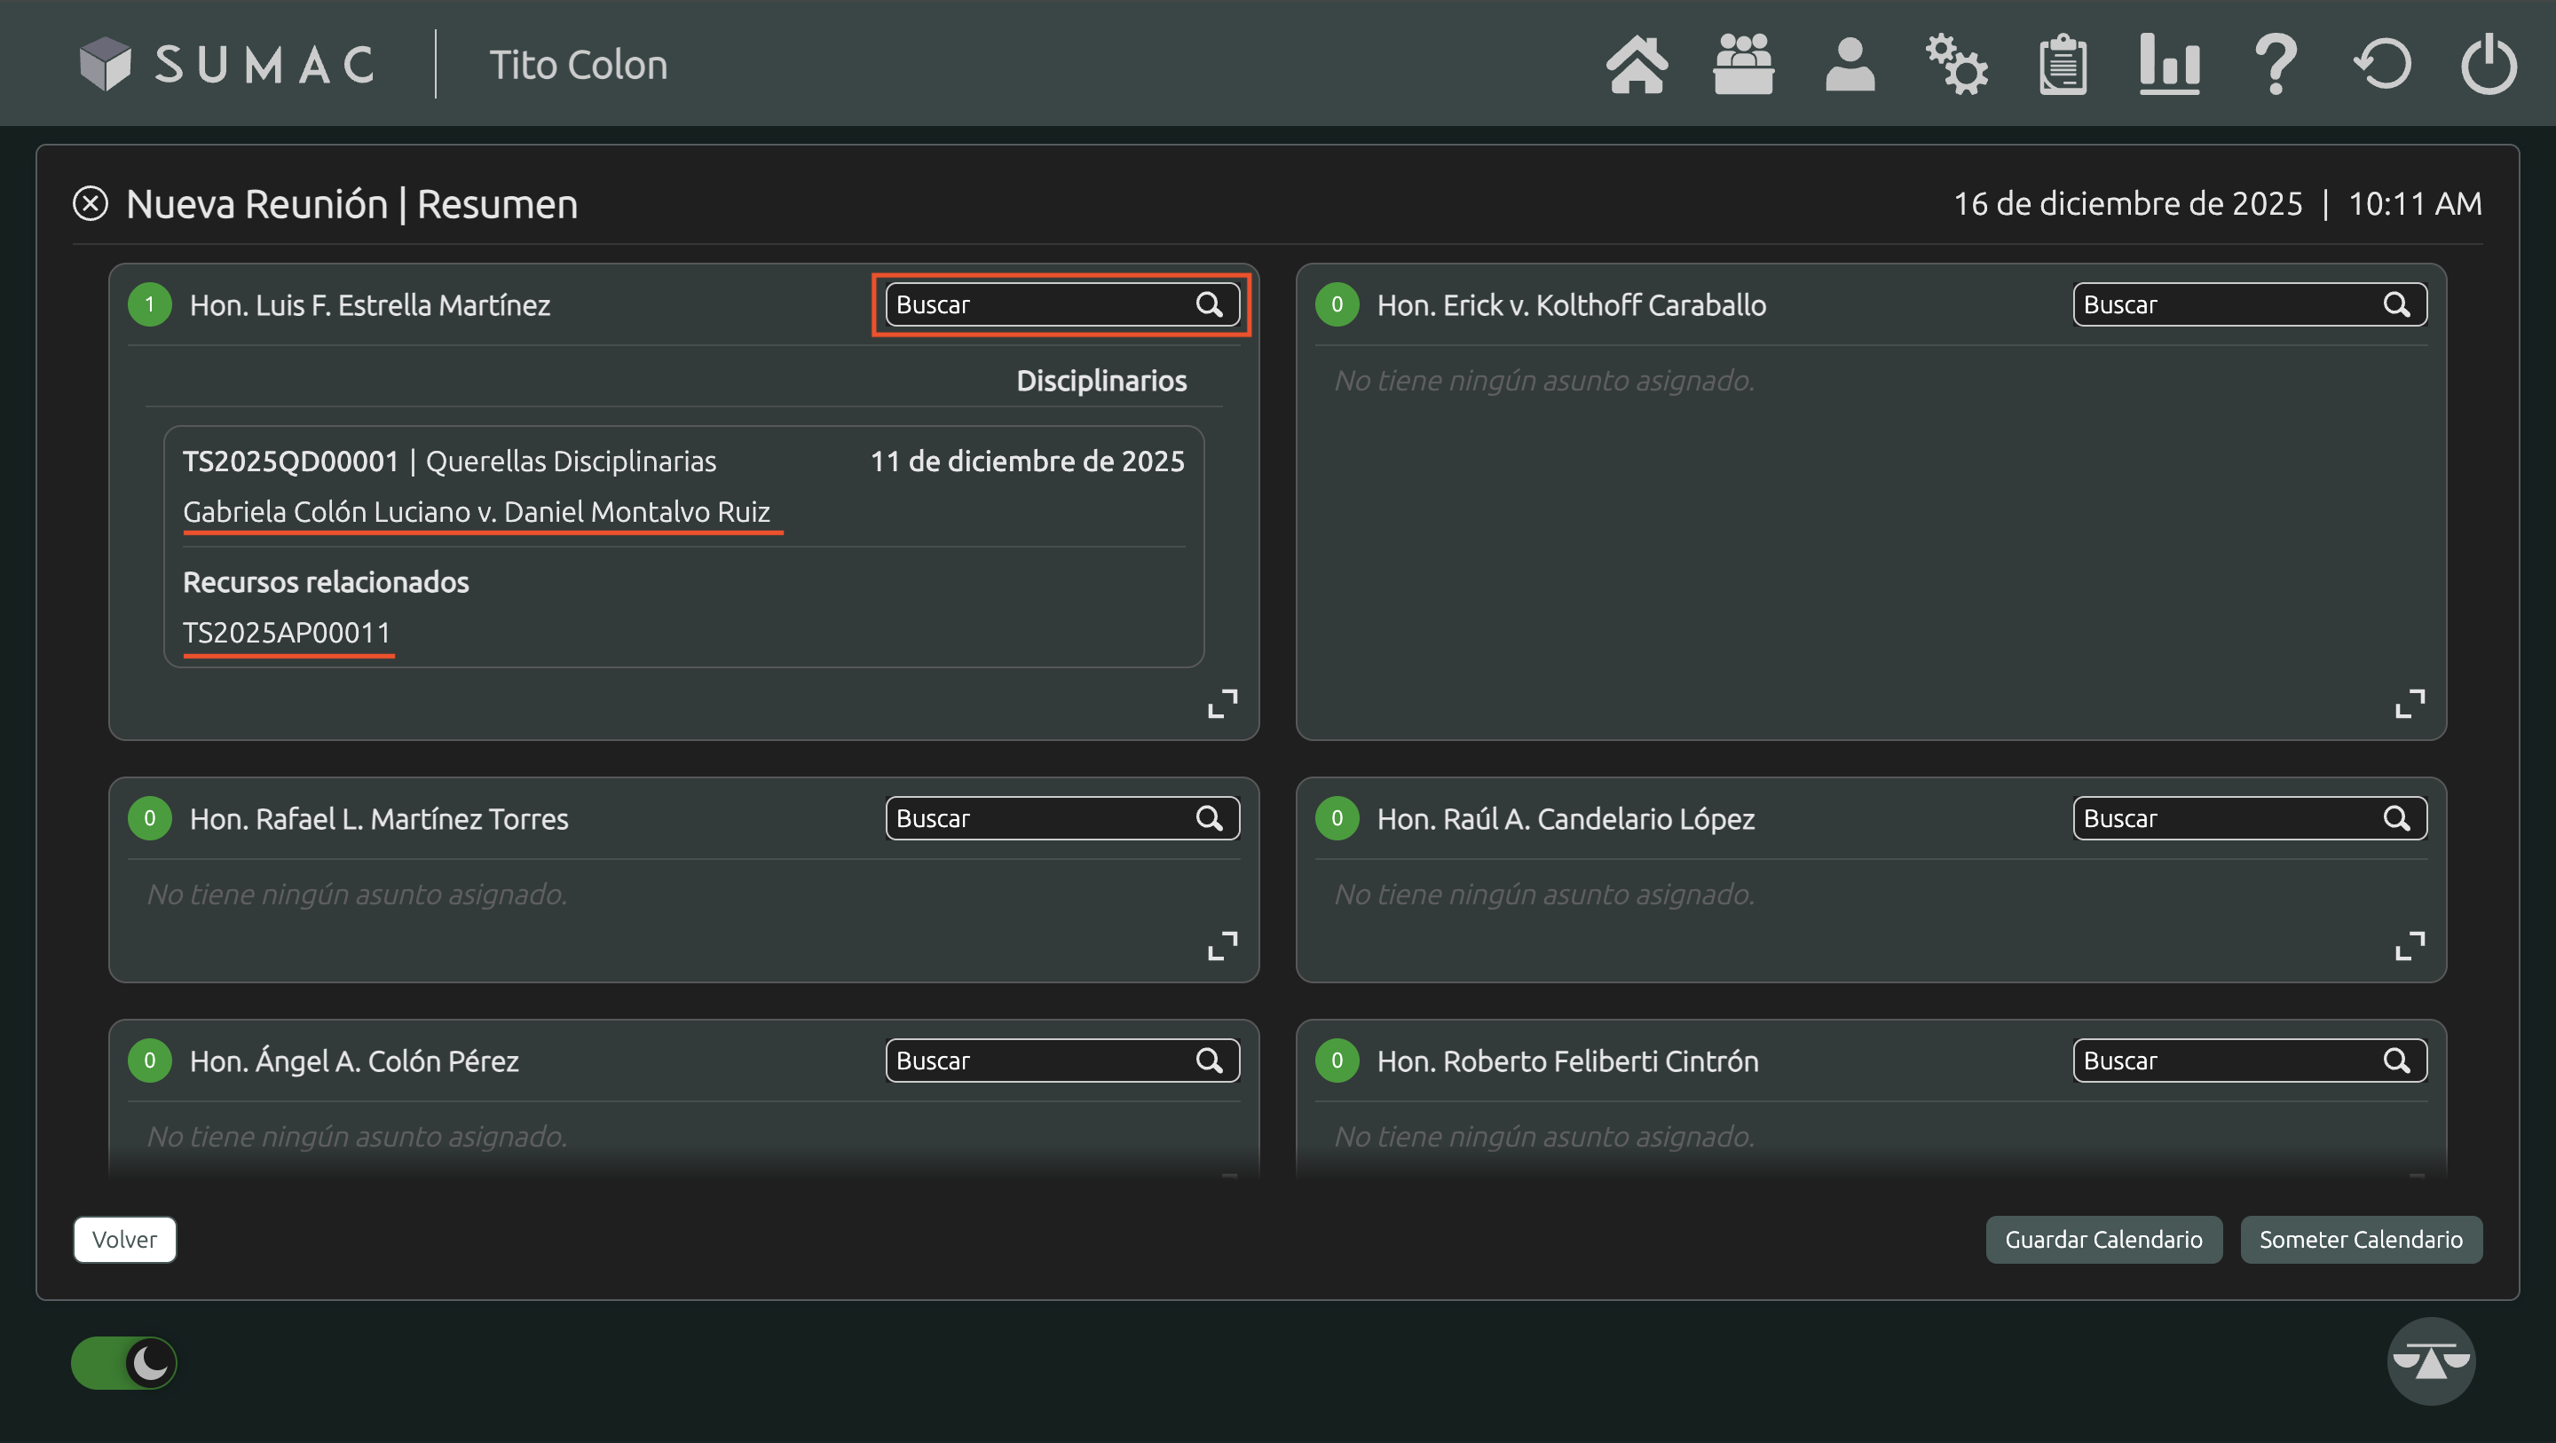Expand Hon. Raúl A. Candelario López panel
The height and width of the screenshot is (1443, 2556).
coord(2410,946)
